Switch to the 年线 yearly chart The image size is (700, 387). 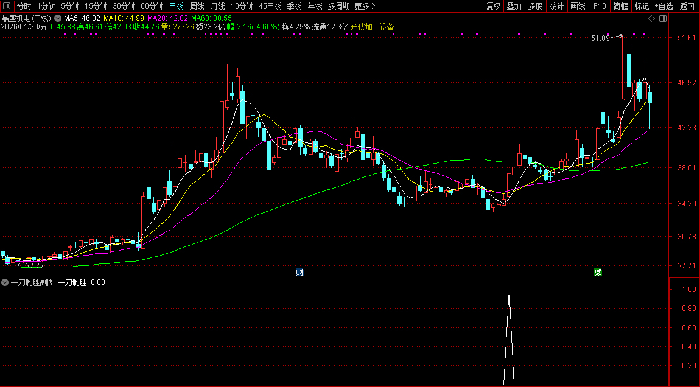pos(315,6)
